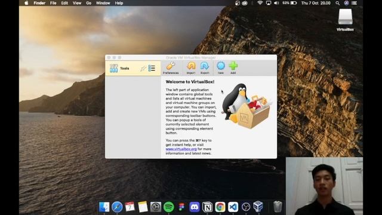Viewport: 382px width, 215px height.
Task: Open Discord from the dock
Action: click(x=195, y=207)
